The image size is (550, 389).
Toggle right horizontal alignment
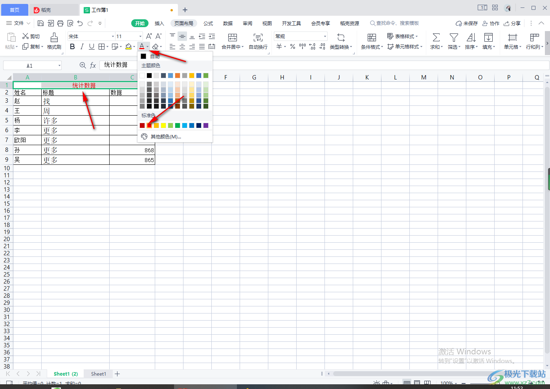point(192,47)
